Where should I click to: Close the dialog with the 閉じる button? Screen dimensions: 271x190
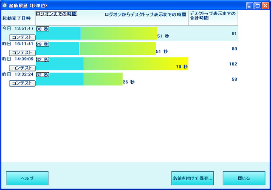pos(244,178)
